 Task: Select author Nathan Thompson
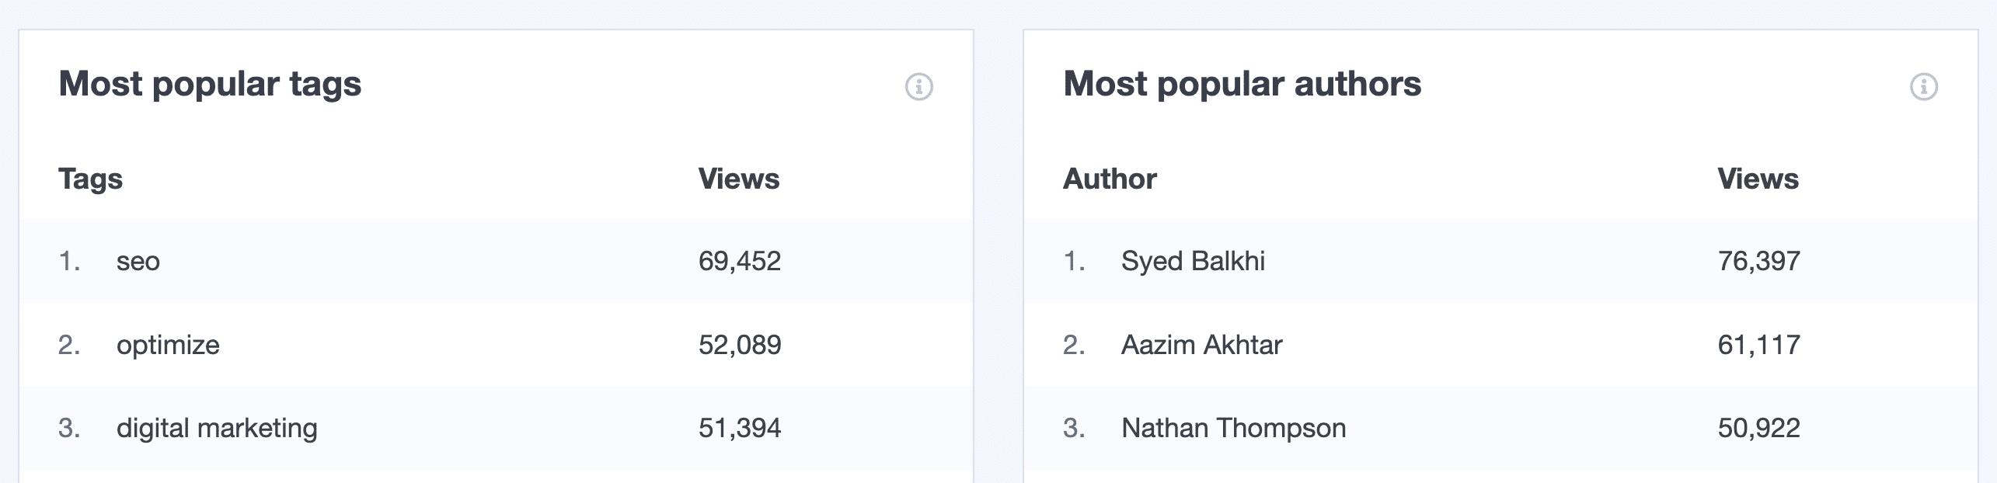pyautogui.click(x=1233, y=428)
